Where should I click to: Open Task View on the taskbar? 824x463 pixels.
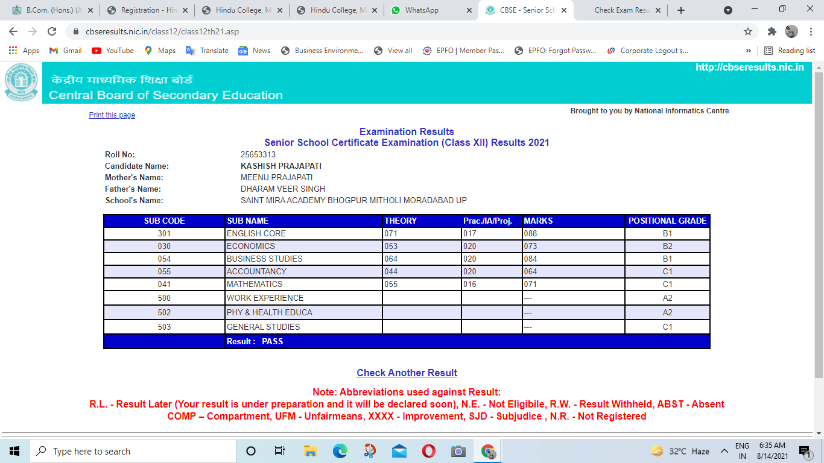click(x=280, y=451)
